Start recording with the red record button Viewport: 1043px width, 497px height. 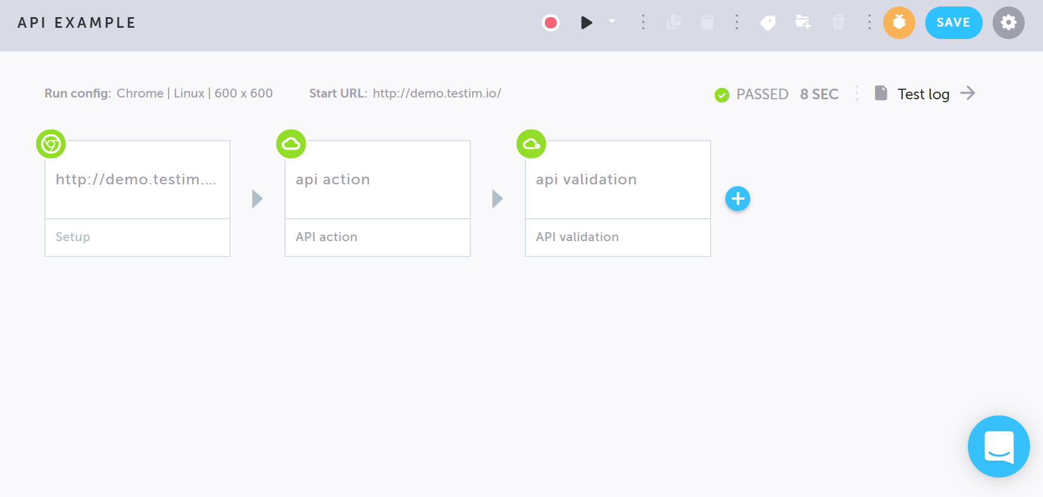pos(551,22)
